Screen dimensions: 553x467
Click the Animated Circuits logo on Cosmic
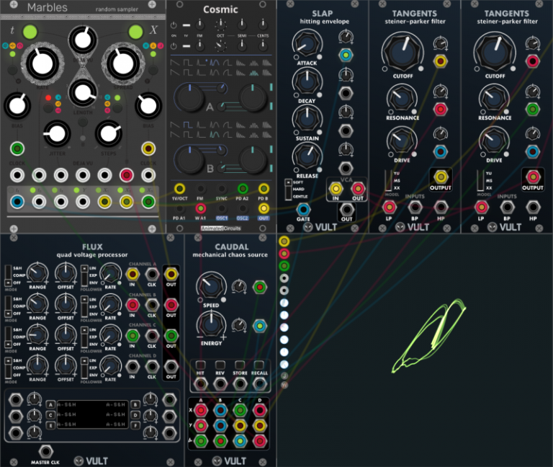221,228
